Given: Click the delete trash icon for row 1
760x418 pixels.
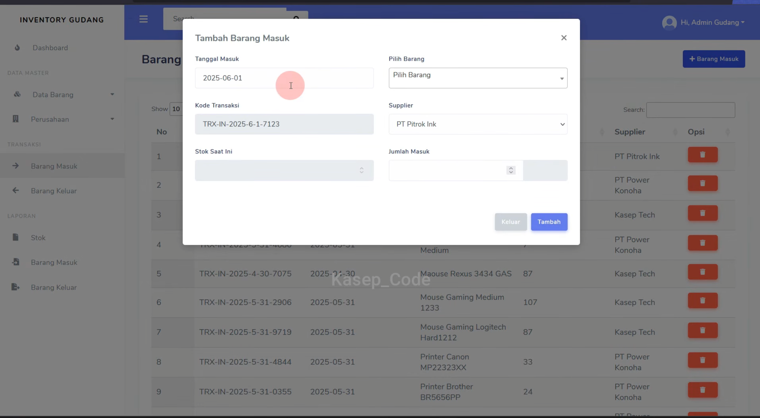Looking at the screenshot, I should pyautogui.click(x=703, y=155).
